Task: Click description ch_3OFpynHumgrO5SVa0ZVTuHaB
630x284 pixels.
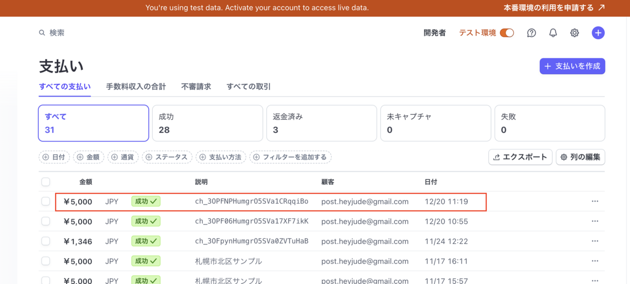Action: (x=251, y=241)
